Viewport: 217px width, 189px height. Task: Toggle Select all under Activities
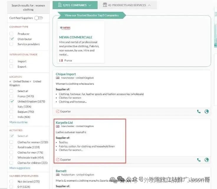[11, 136]
